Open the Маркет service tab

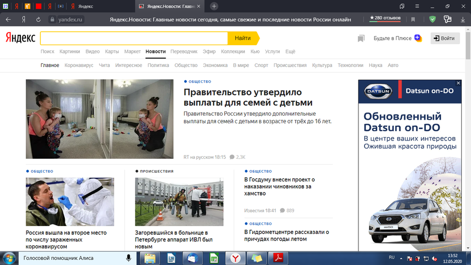pos(132,51)
